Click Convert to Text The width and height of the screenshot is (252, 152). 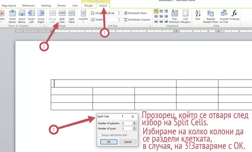[x=224, y=16]
